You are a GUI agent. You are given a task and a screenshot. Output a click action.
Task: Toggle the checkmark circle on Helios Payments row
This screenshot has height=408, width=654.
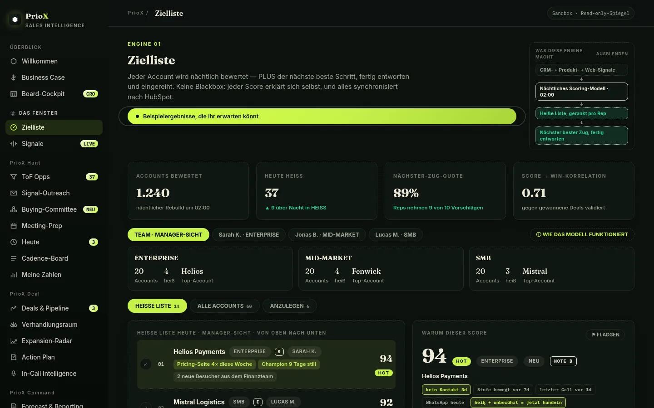[146, 364]
